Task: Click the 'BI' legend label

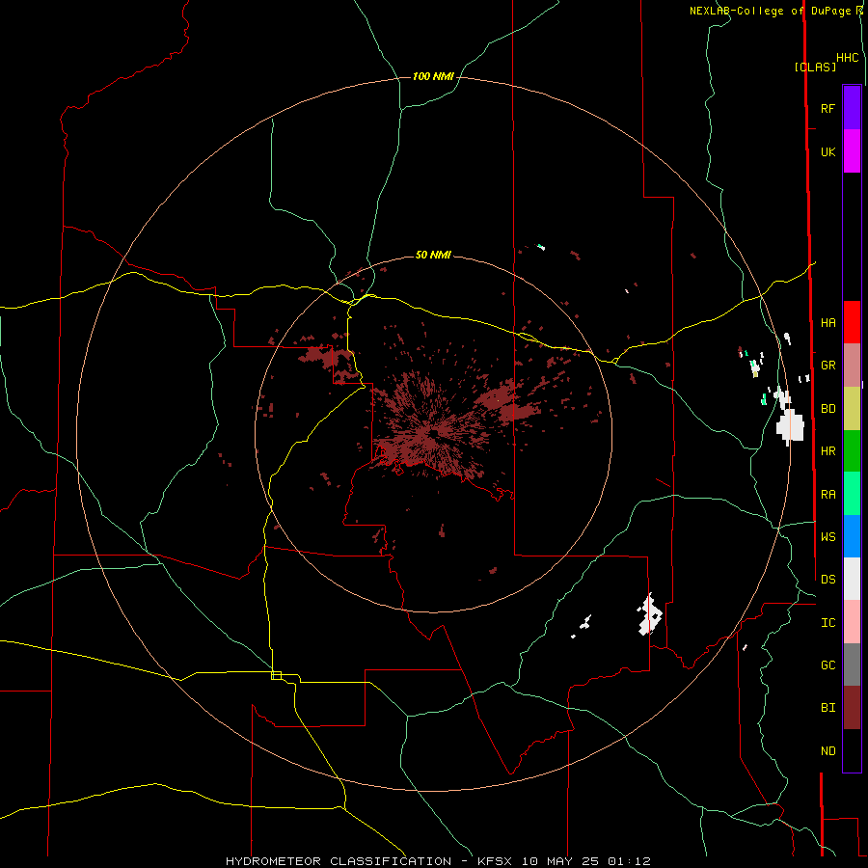Action: [x=827, y=708]
